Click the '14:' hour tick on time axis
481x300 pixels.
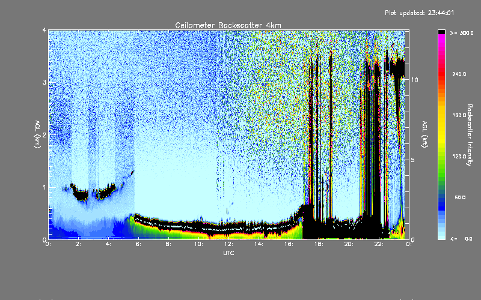259,244
